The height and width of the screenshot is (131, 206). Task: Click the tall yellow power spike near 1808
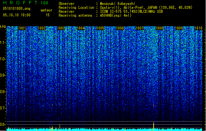(x=154, y=126)
